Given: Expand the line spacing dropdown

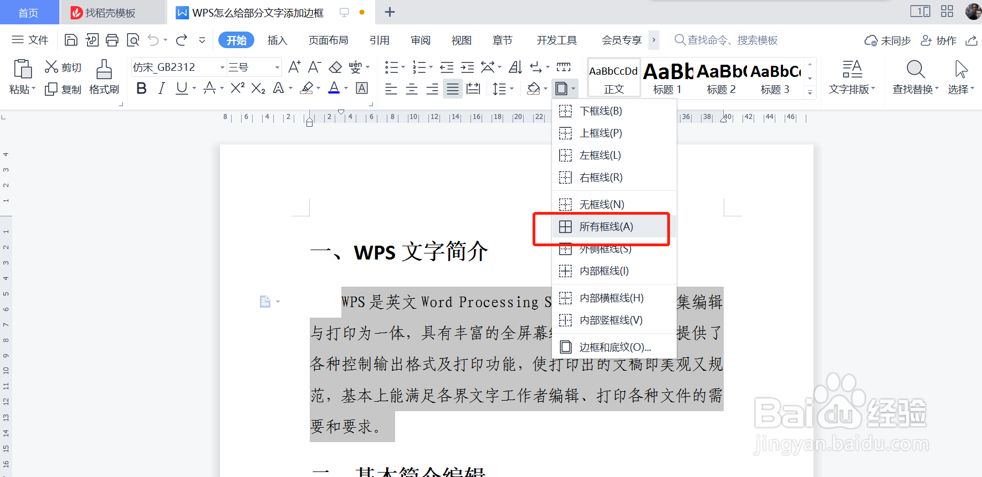Looking at the screenshot, I should pyautogui.click(x=512, y=89).
